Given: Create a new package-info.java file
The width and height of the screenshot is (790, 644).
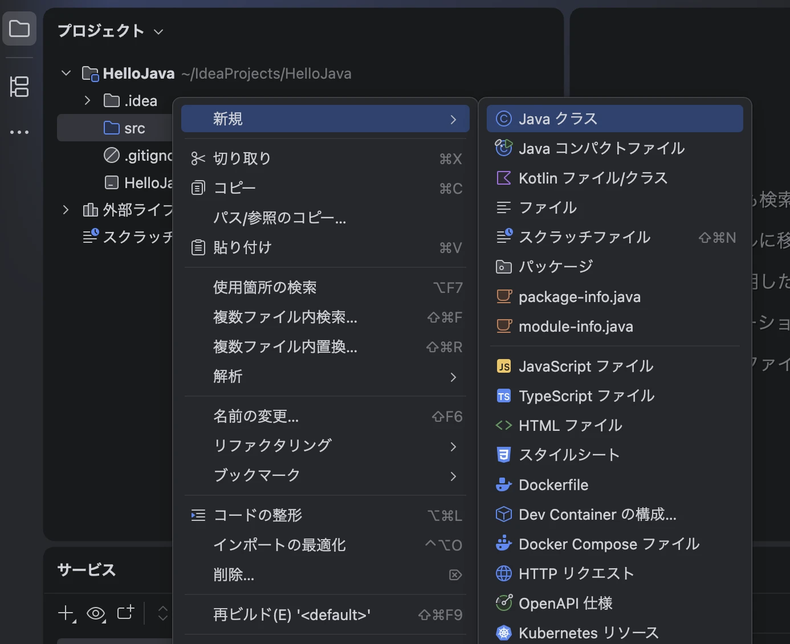Looking at the screenshot, I should pyautogui.click(x=615, y=297).
